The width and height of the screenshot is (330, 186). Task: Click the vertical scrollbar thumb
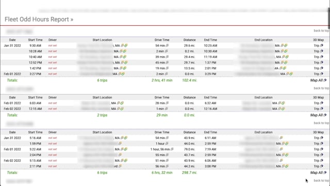pos(329,18)
